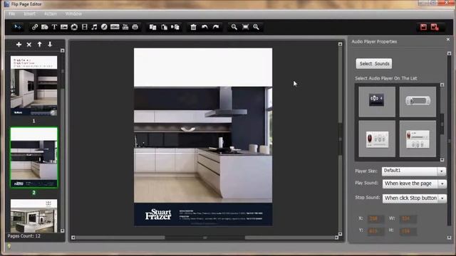Move page down with arrow icon
456x256 pixels.
pyautogui.click(x=50, y=44)
